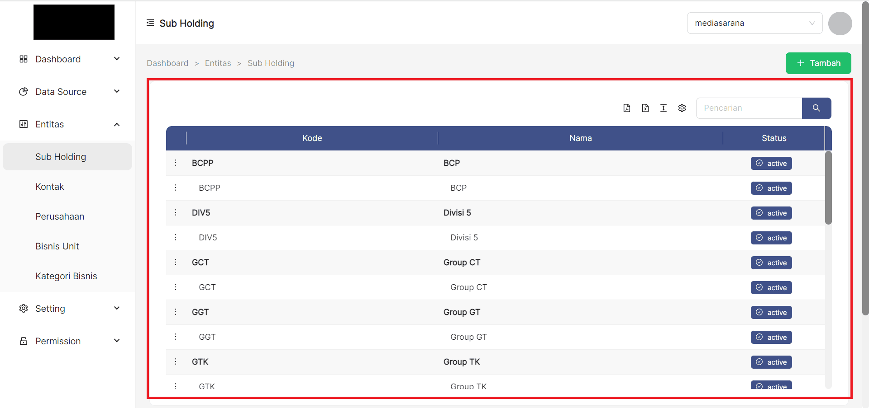Open the mediasarana combo box
869x408 pixels.
tap(754, 23)
